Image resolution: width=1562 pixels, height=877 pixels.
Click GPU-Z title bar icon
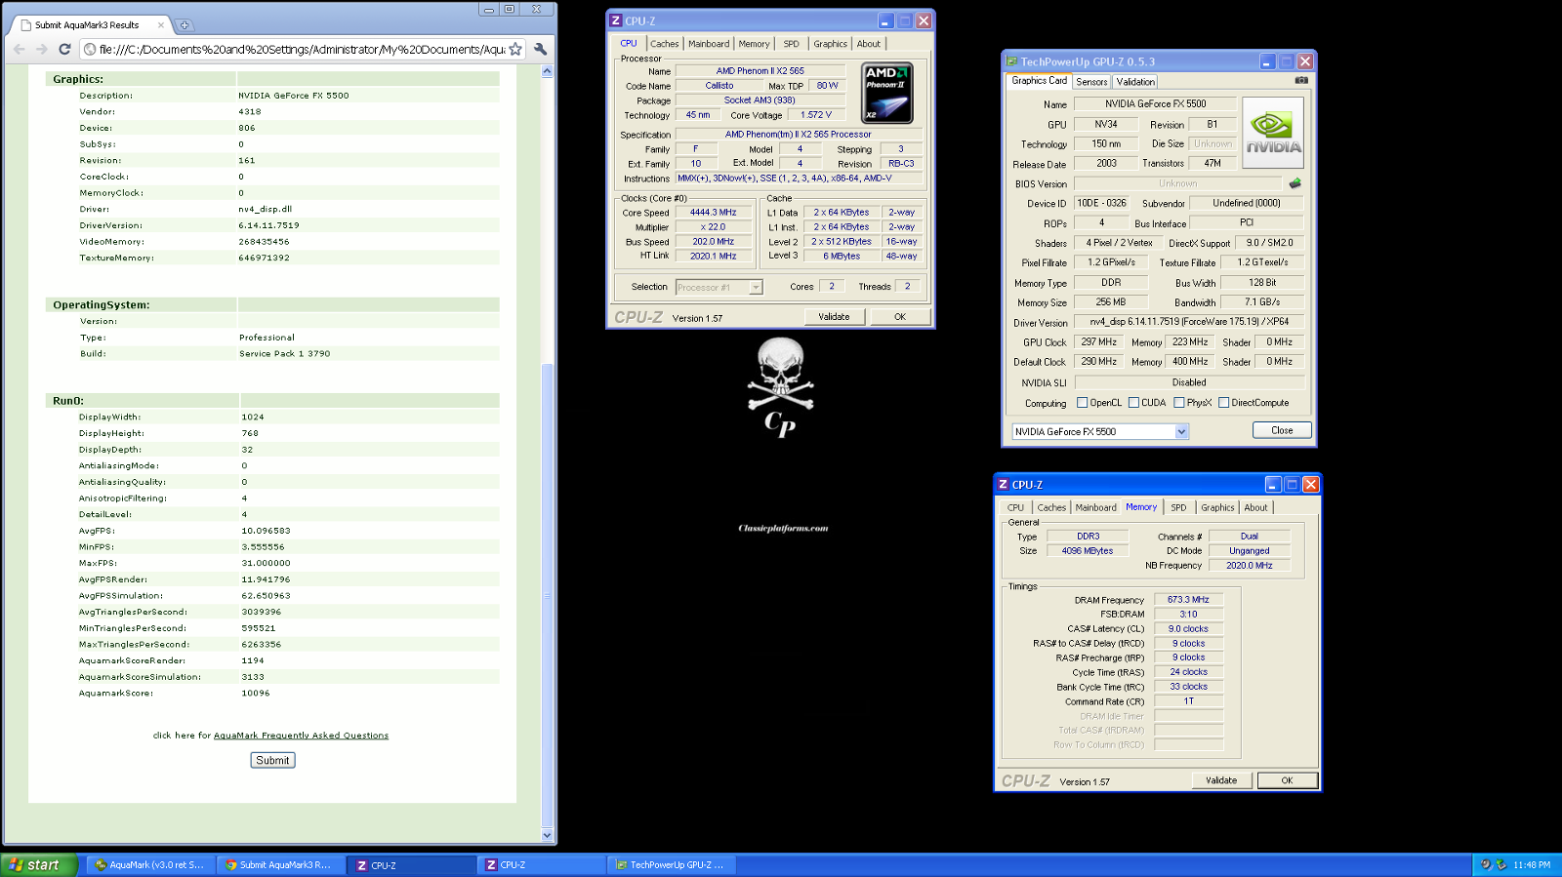(x=1011, y=61)
